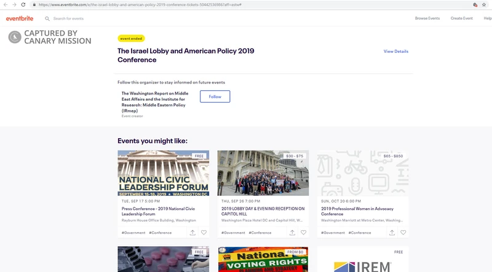The width and height of the screenshot is (492, 272).
Task: Click the event ended badge
Action: coord(131,39)
